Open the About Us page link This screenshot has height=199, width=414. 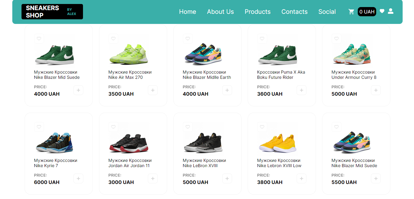(x=220, y=12)
